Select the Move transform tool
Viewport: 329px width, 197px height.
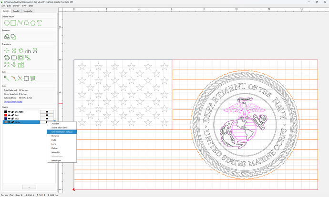coord(7,50)
